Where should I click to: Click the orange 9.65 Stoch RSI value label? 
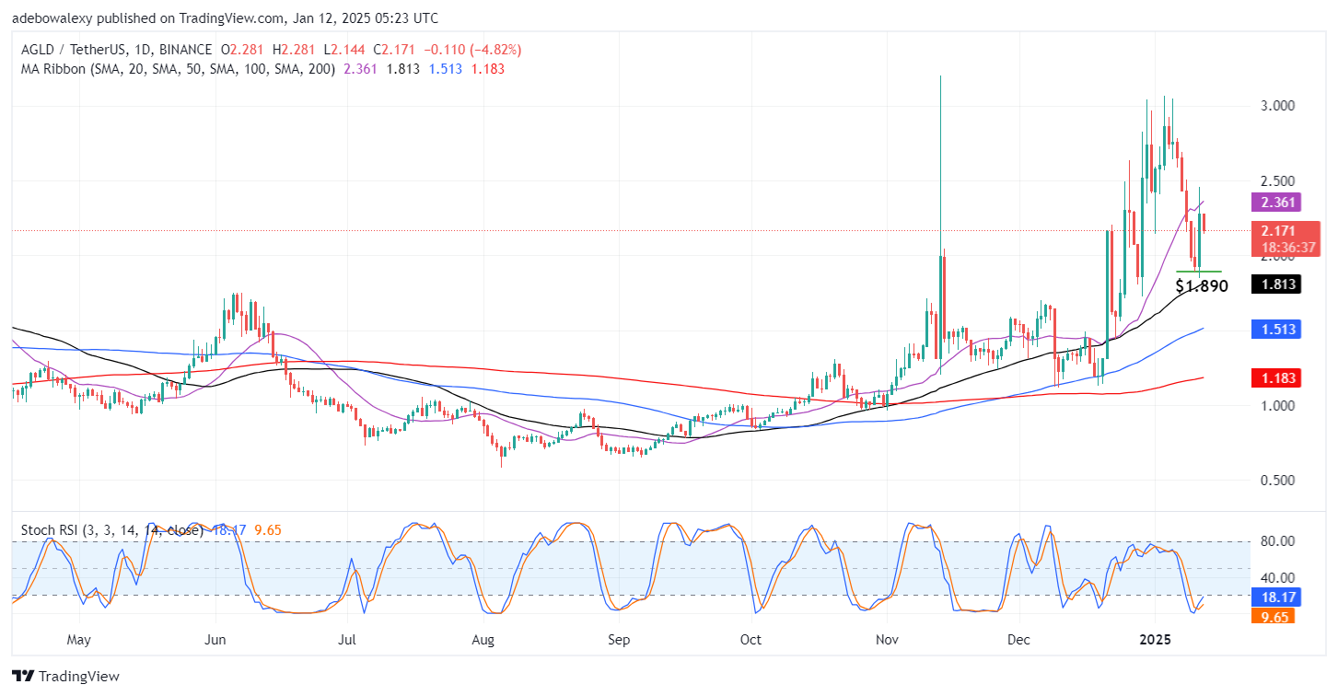(1273, 616)
